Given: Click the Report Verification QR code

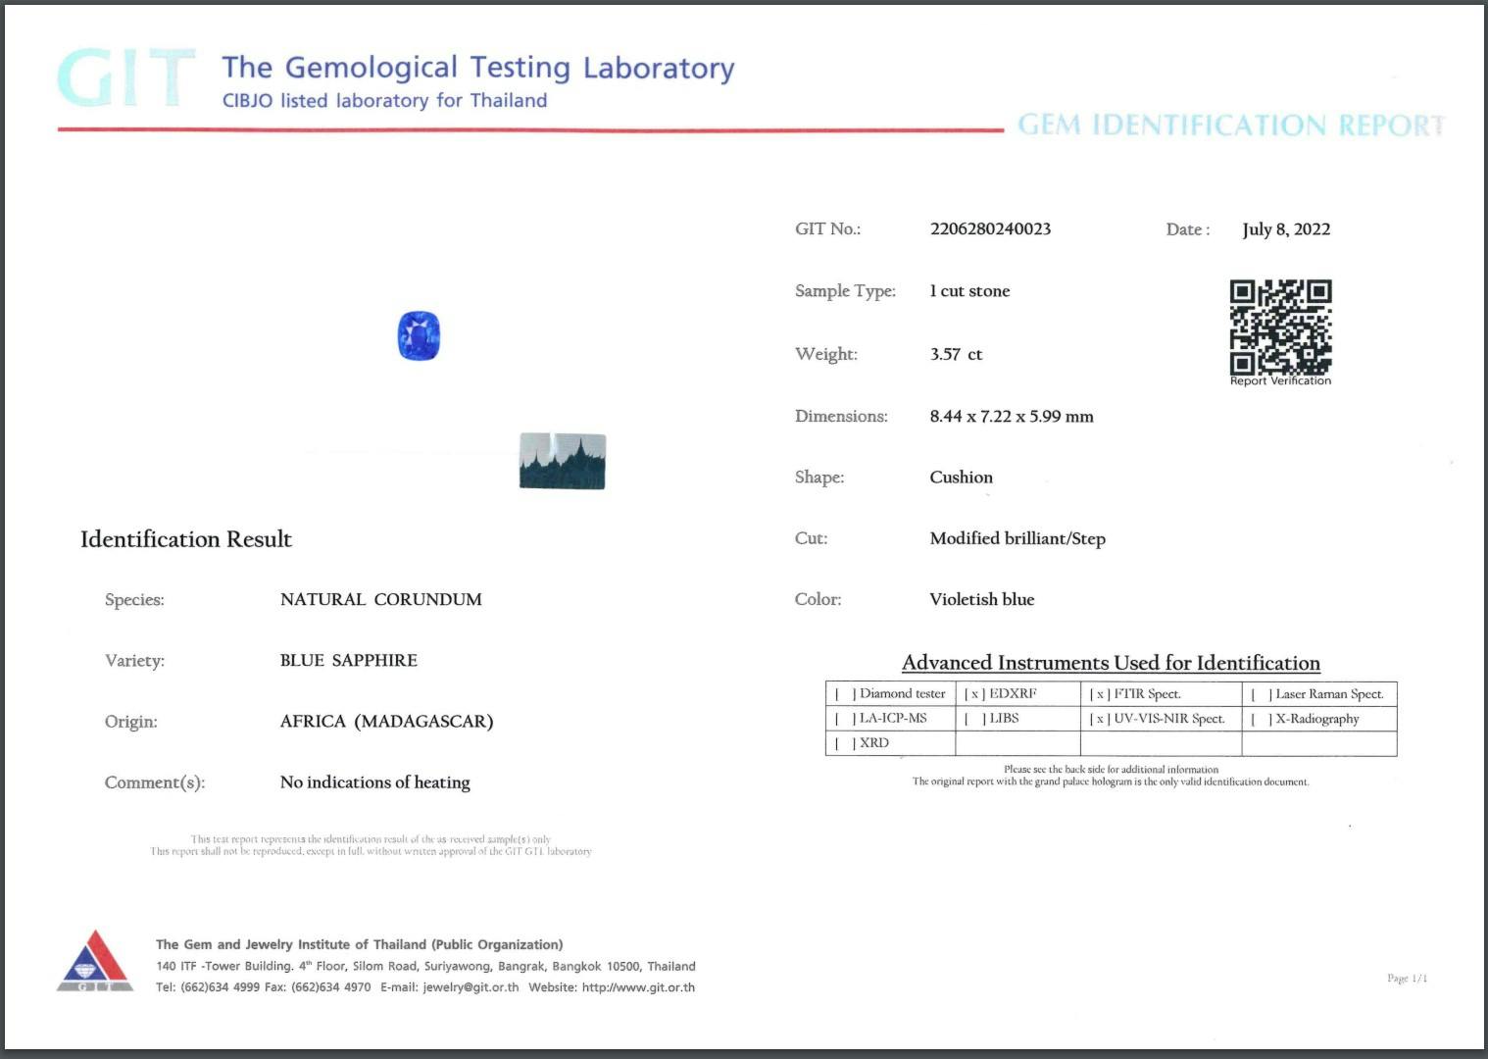Looking at the screenshot, I should 1280,328.
